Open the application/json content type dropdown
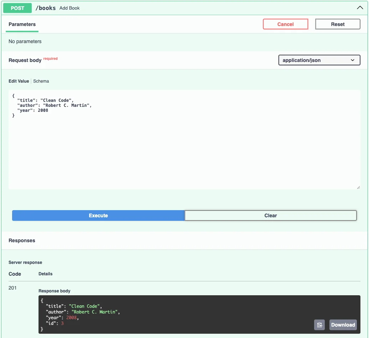This screenshot has height=338, width=369. pos(319,60)
